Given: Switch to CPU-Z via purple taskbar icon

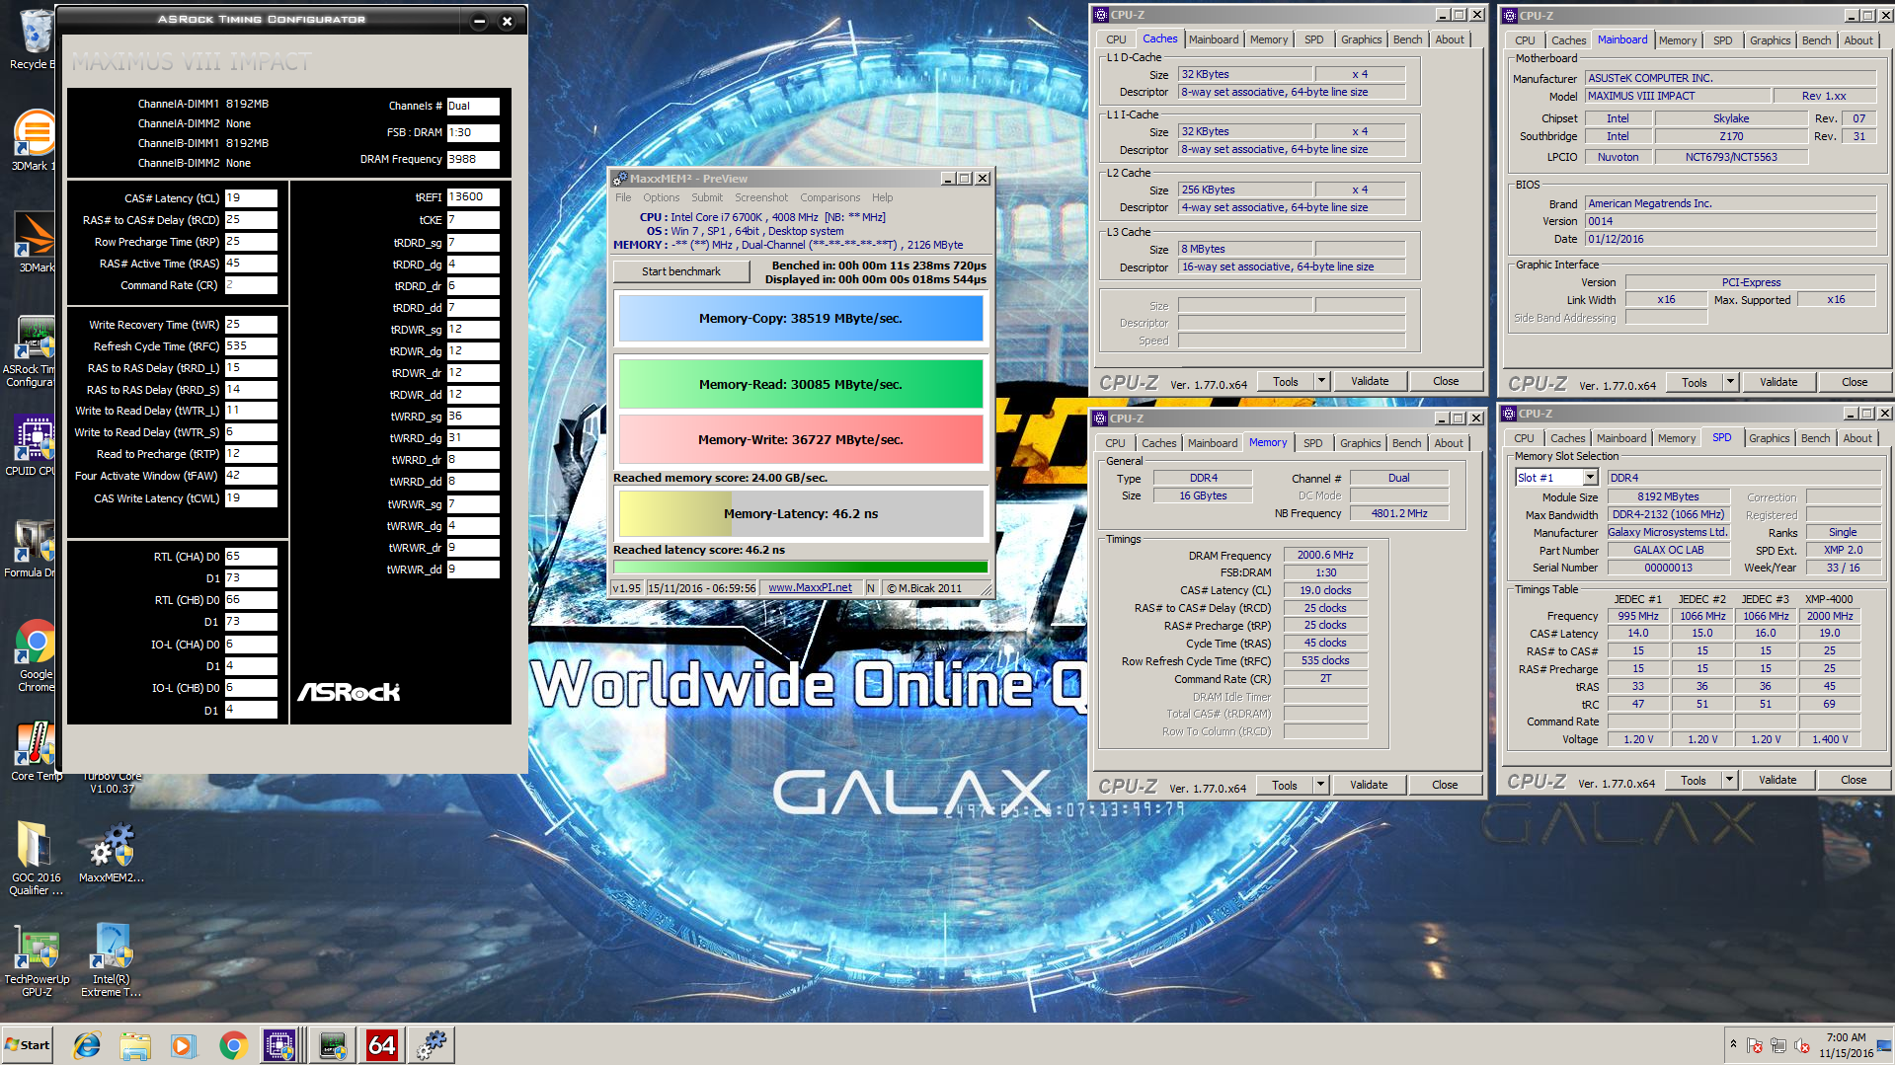Looking at the screenshot, I should (279, 1045).
